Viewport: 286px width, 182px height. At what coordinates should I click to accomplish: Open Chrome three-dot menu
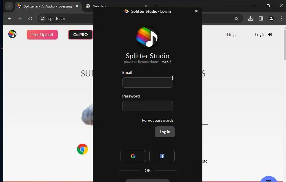(x=282, y=18)
